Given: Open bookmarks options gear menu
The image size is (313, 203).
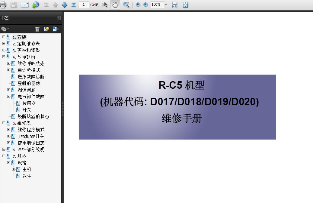Looking at the screenshot, I should pyautogui.click(x=5, y=29).
